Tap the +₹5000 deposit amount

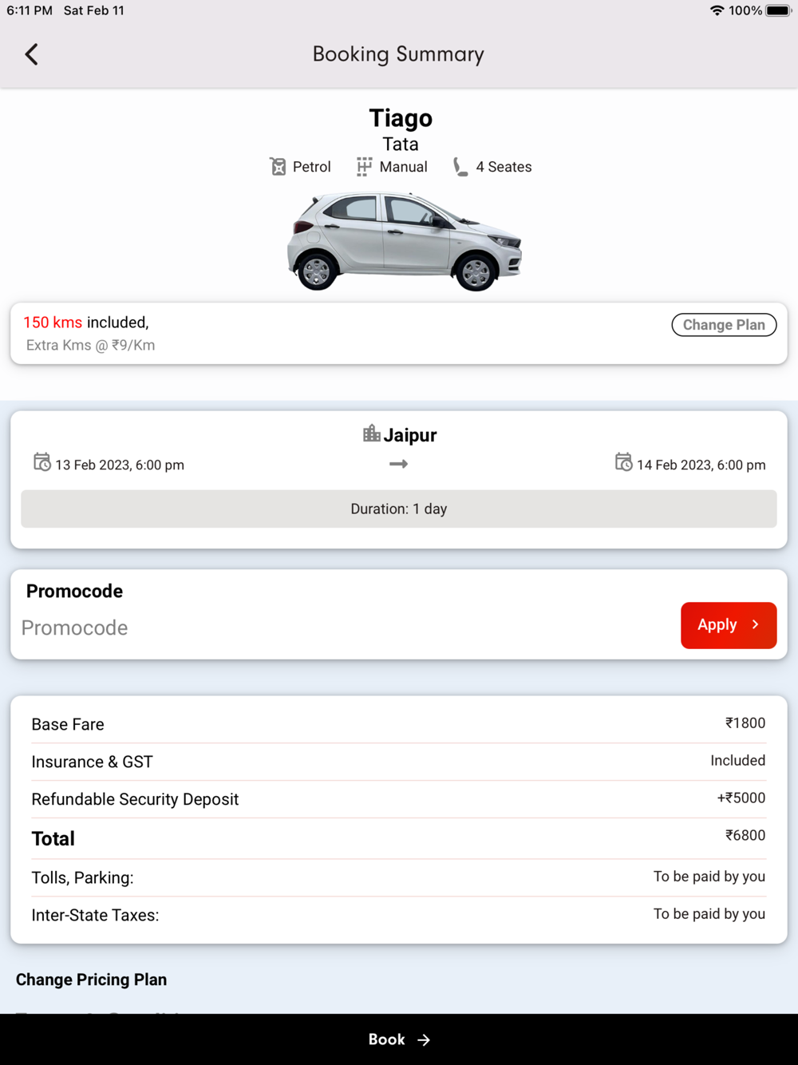click(741, 798)
